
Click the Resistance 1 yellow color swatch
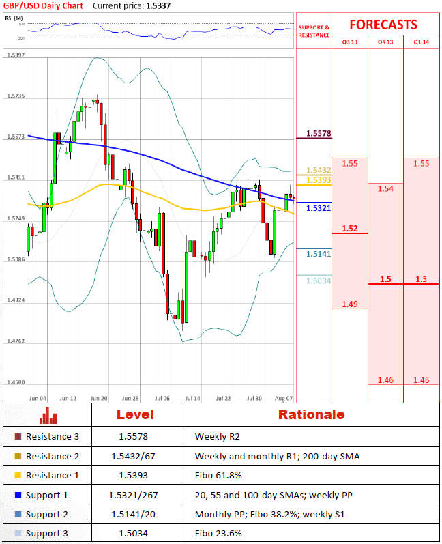point(18,475)
